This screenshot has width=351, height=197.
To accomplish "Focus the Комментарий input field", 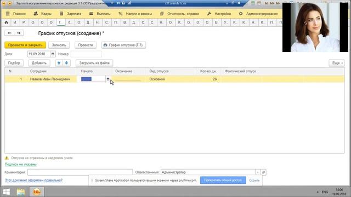I will (80, 172).
